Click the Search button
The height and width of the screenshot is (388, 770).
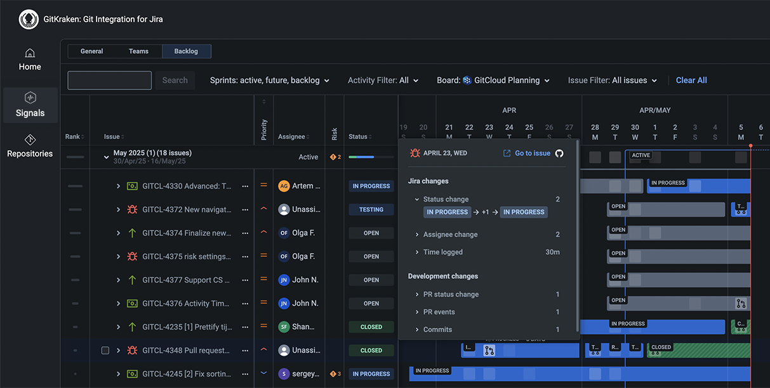(x=175, y=81)
